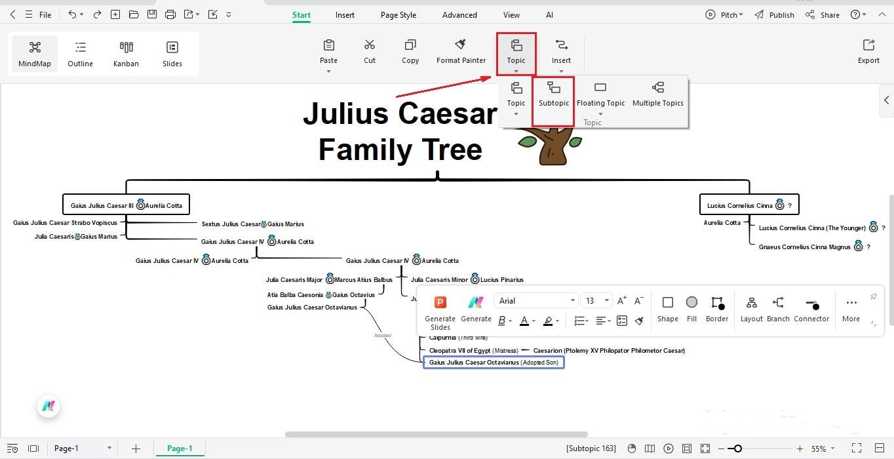This screenshot has width=894, height=459.
Task: Open the font color picker
Action: [x=524, y=321]
